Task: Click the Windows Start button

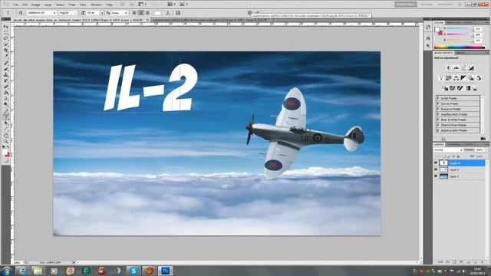Action: (6, 271)
